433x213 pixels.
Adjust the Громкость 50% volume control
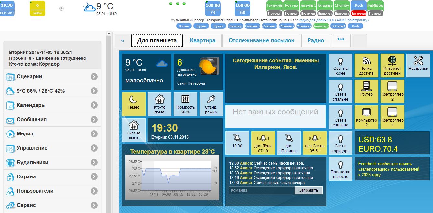click(185, 104)
